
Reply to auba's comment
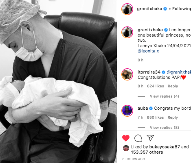coord(173,117)
